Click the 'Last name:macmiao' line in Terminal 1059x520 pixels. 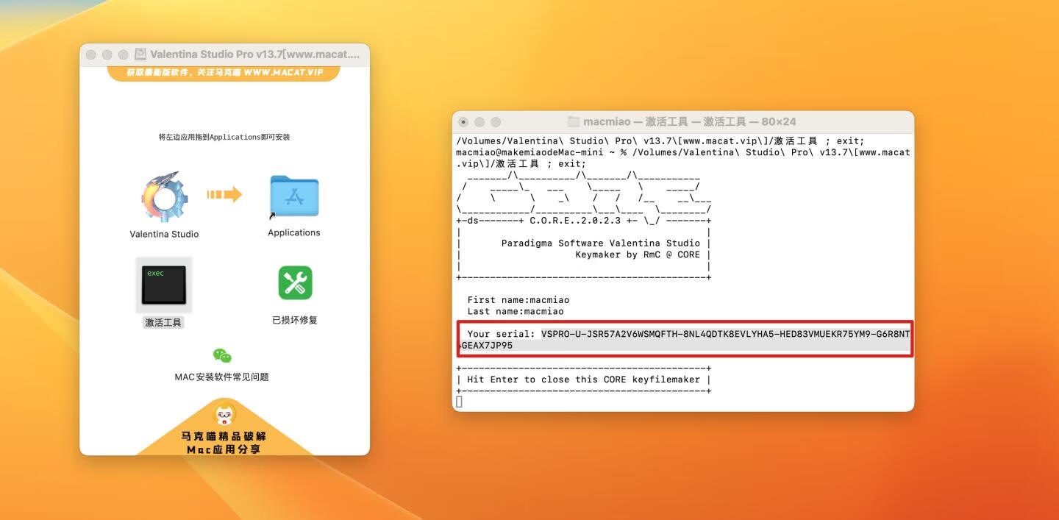click(516, 311)
